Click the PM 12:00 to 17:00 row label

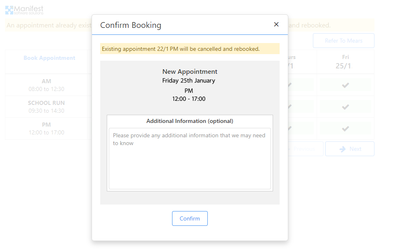[46, 128]
